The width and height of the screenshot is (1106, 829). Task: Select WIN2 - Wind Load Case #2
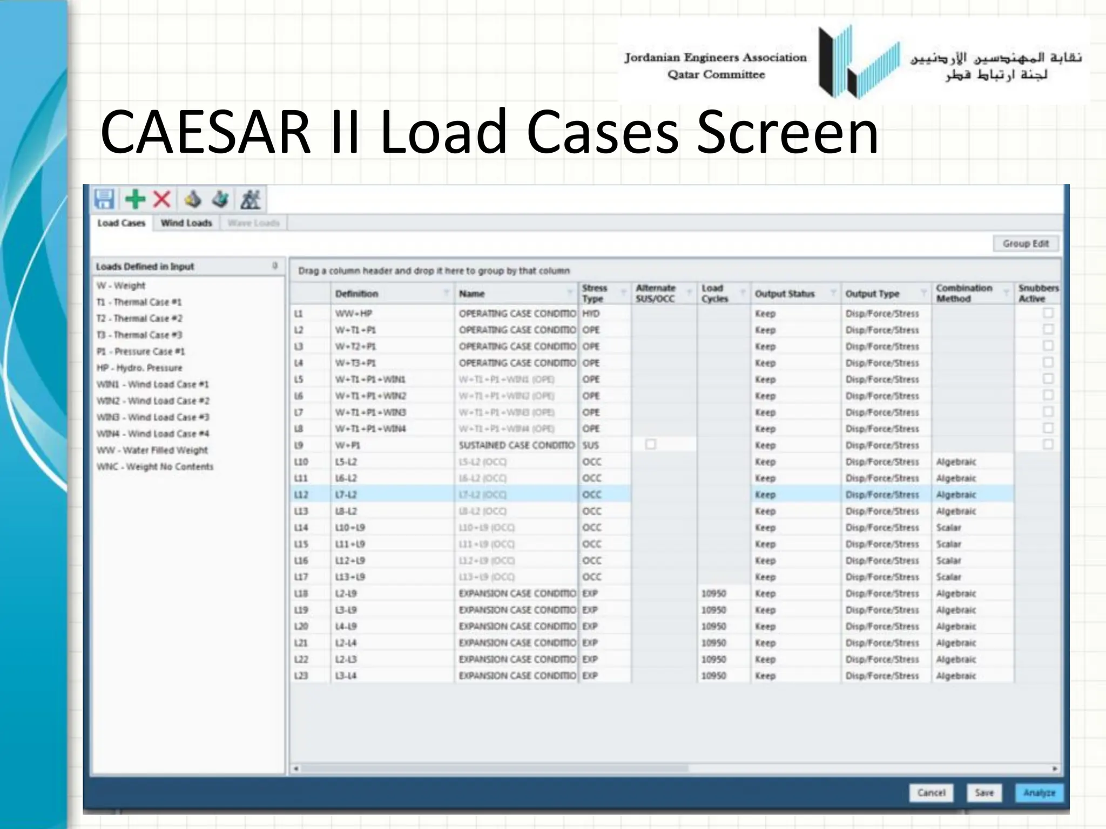point(153,401)
